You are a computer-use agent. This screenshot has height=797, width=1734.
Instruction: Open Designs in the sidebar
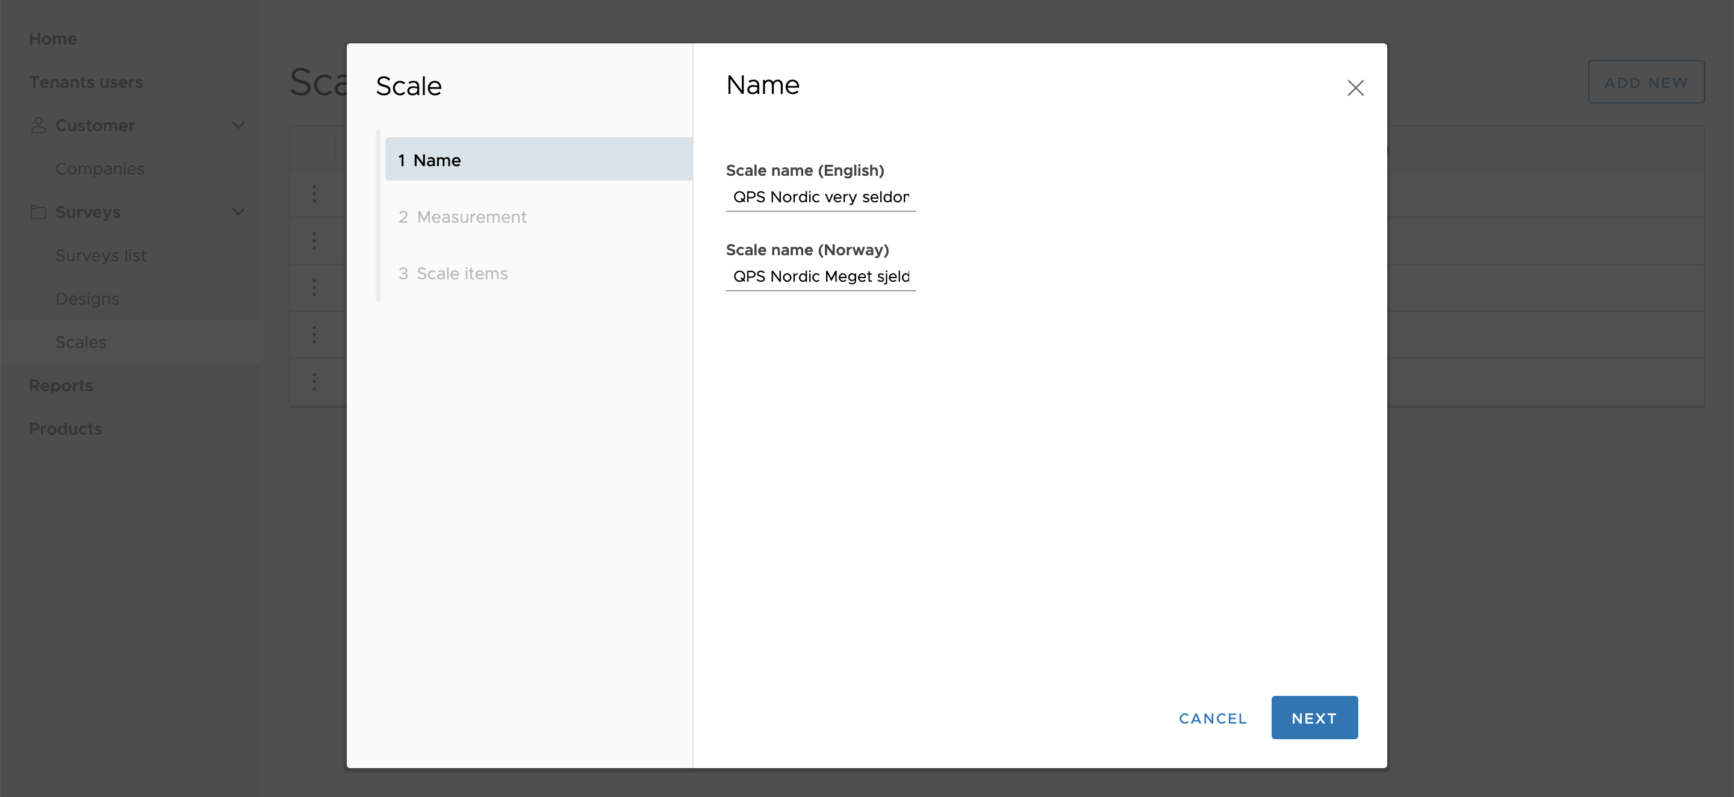tap(87, 299)
